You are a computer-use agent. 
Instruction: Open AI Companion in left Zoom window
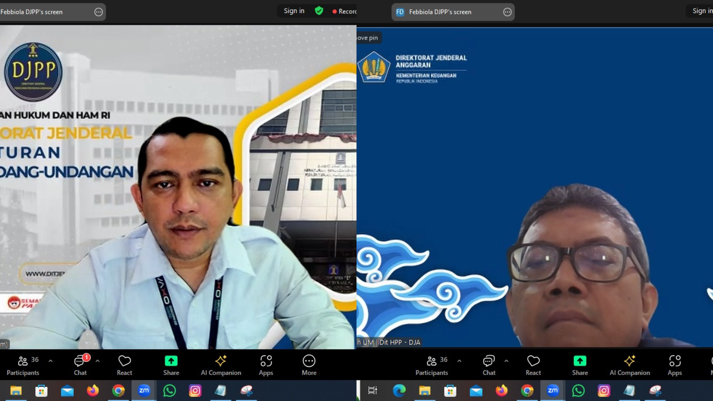coord(221,365)
